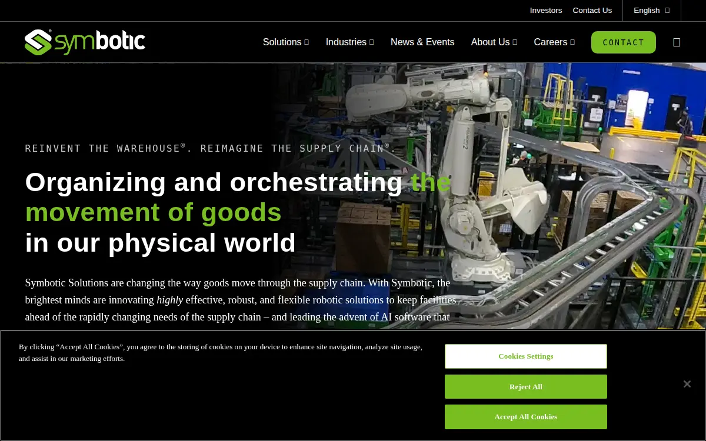
Task: Open the Contact Us link
Action: [592, 11]
